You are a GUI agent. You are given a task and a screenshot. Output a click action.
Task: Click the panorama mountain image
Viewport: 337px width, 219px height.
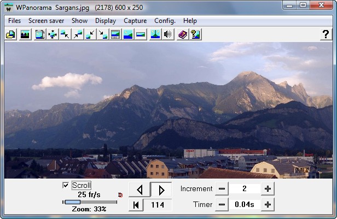(x=168, y=110)
